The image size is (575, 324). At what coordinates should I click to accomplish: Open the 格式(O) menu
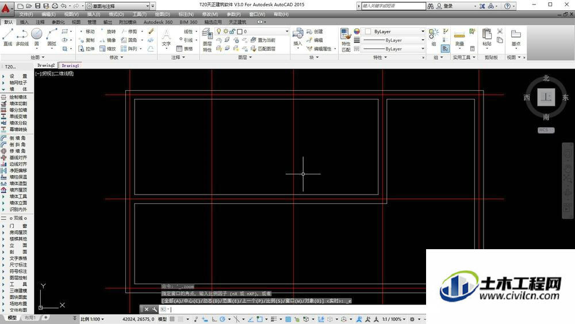116,14
